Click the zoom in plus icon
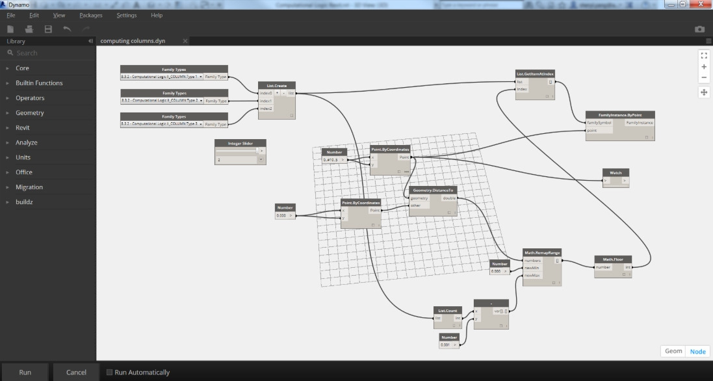 [x=704, y=66]
